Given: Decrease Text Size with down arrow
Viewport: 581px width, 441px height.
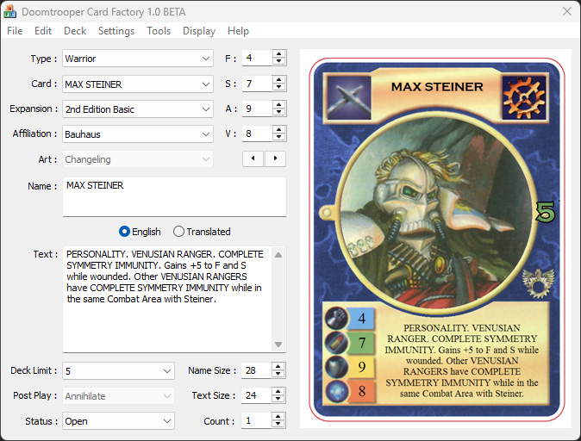Looking at the screenshot, I should [278, 399].
